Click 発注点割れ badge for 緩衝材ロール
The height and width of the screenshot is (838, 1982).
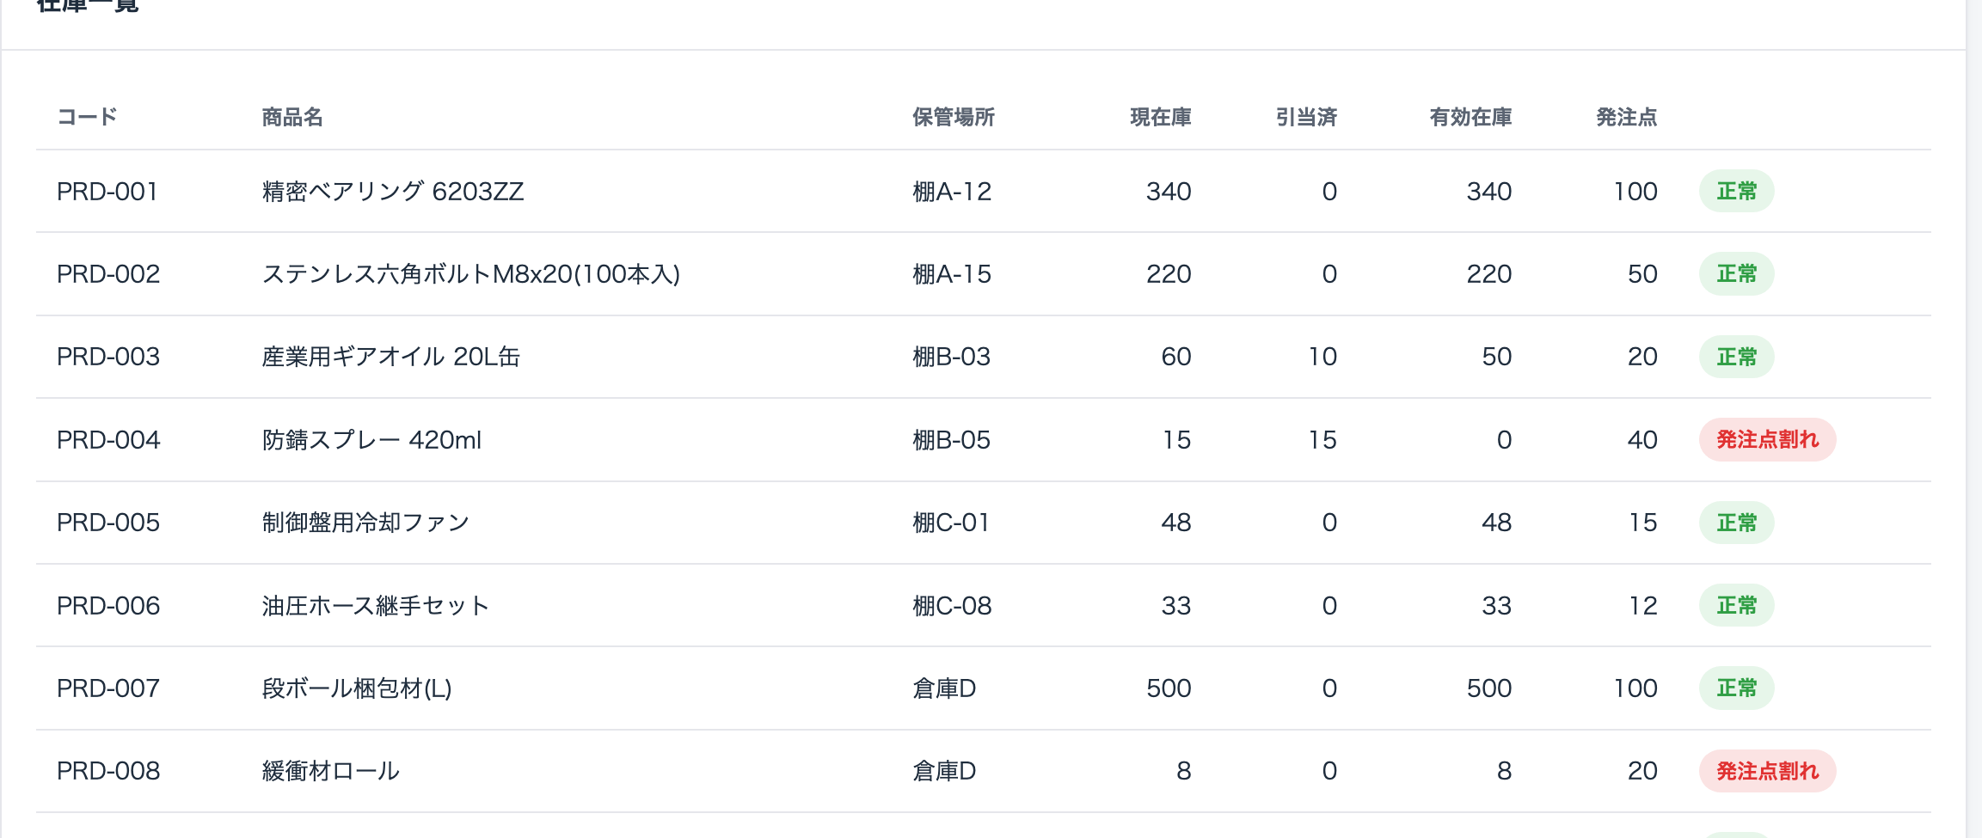pyautogui.click(x=1767, y=771)
